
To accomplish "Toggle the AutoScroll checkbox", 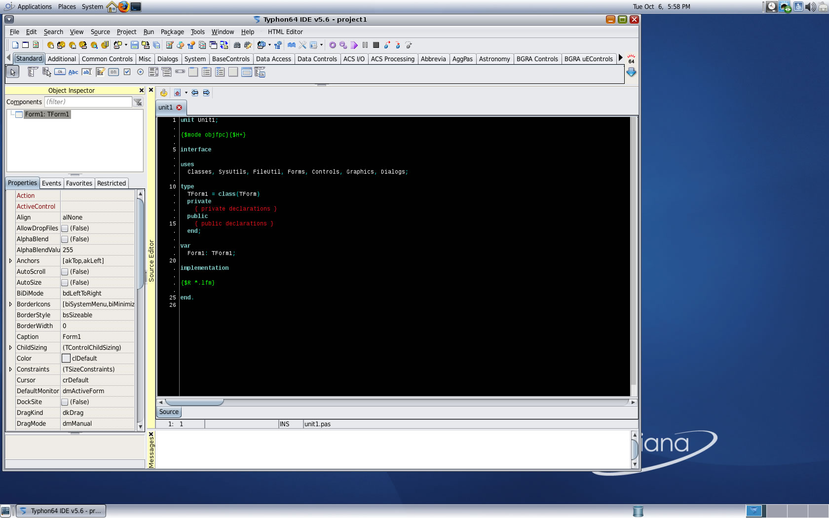I will click(x=65, y=272).
